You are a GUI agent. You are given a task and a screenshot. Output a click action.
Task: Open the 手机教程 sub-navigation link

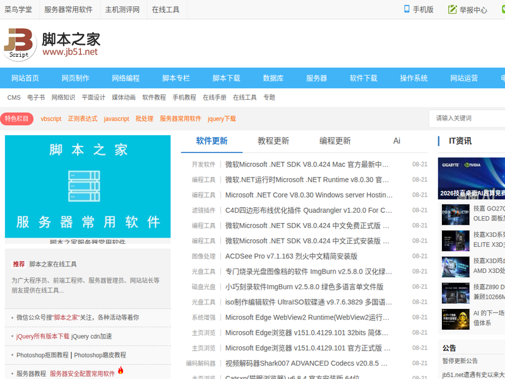point(184,97)
